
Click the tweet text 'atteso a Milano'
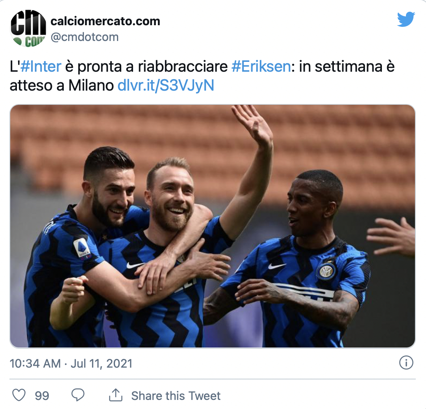(x=62, y=86)
